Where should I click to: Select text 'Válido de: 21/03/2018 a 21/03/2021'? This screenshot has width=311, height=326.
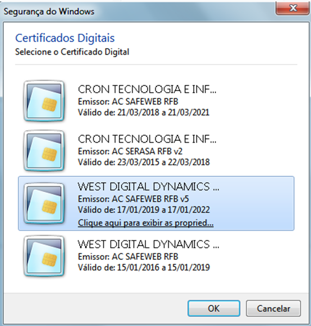pyautogui.click(x=144, y=113)
